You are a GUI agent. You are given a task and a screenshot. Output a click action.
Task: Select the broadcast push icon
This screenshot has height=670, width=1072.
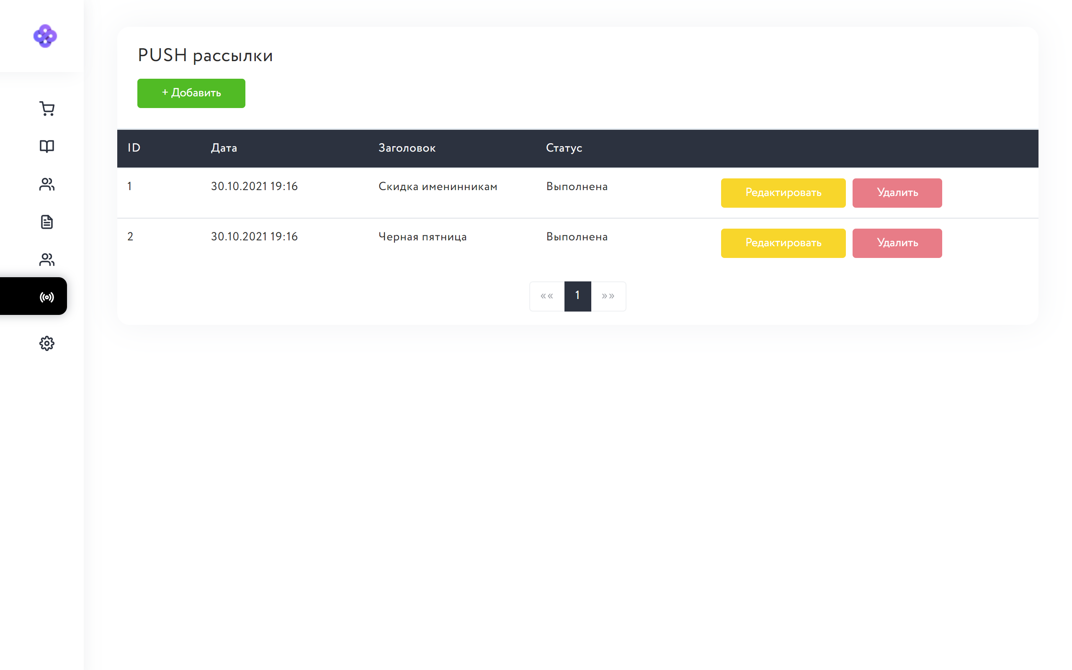pos(46,297)
